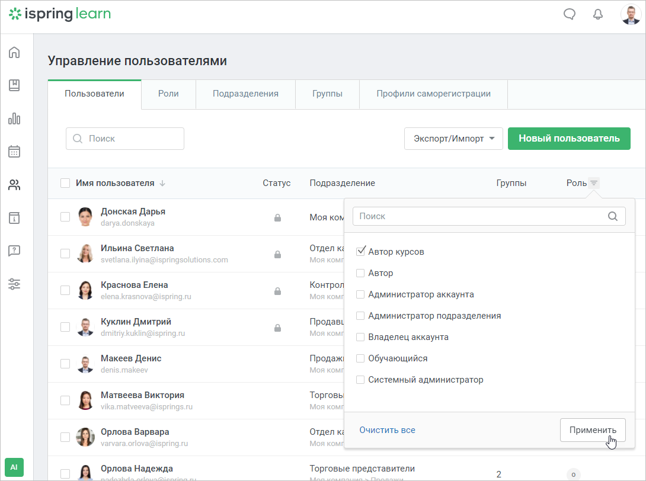646x481 pixels.
Task: Open Макеев Денис's avatar
Action: coord(85,364)
